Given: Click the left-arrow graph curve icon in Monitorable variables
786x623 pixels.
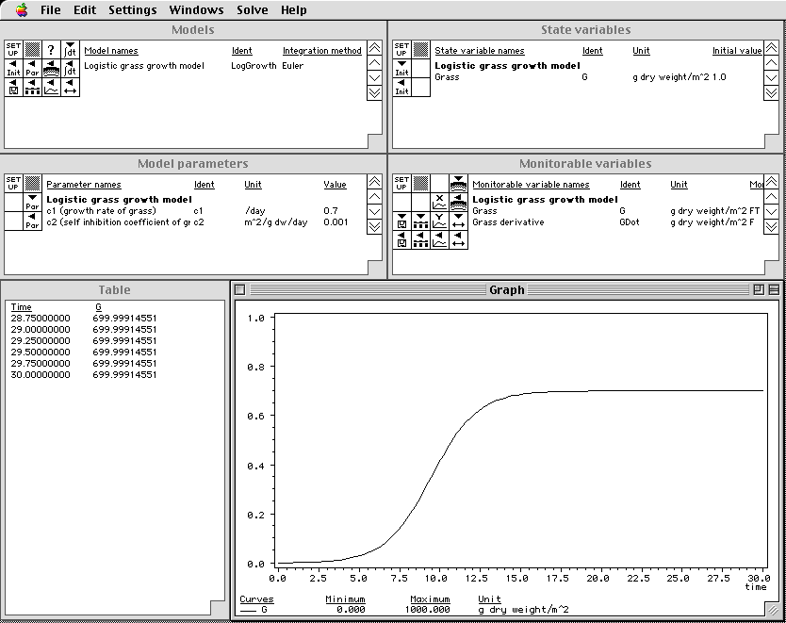Looking at the screenshot, I should pos(439,239).
